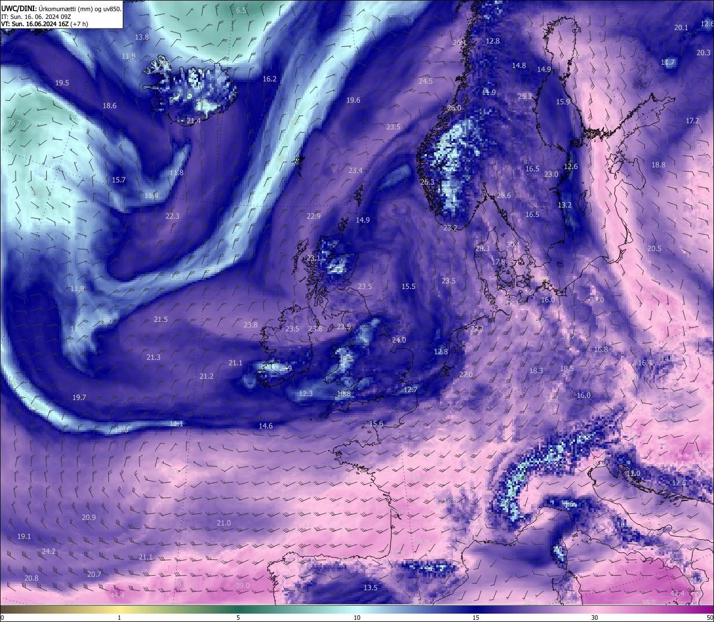Viewport: 714px width, 622px height.
Task: Click the 12.3 value label
Action: [x=306, y=394]
